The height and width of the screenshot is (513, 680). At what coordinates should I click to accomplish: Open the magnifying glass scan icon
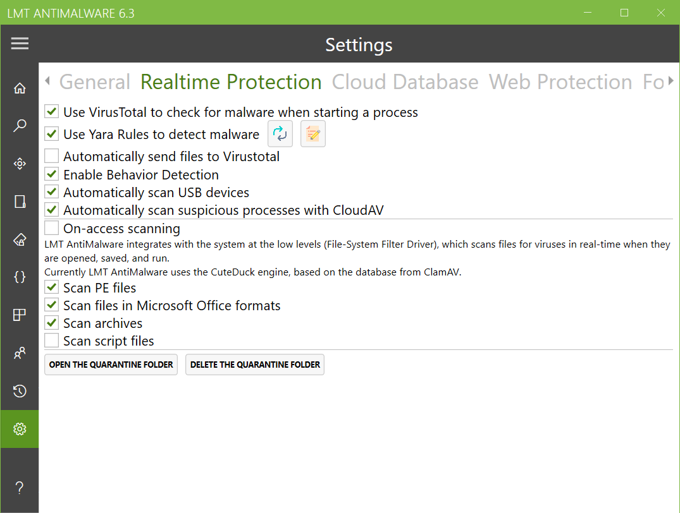coord(20,126)
